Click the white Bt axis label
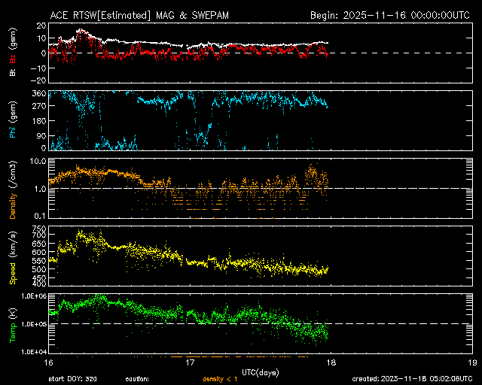This screenshot has width=482, height=385. pyautogui.click(x=12, y=73)
